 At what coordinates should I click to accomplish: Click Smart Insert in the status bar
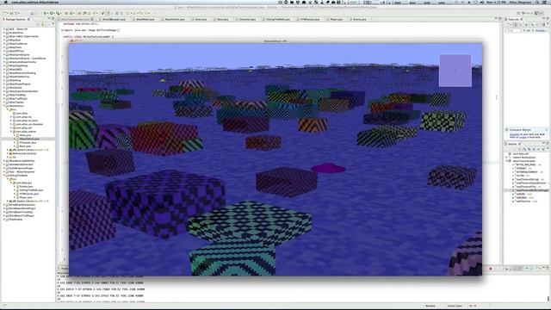pos(455,306)
